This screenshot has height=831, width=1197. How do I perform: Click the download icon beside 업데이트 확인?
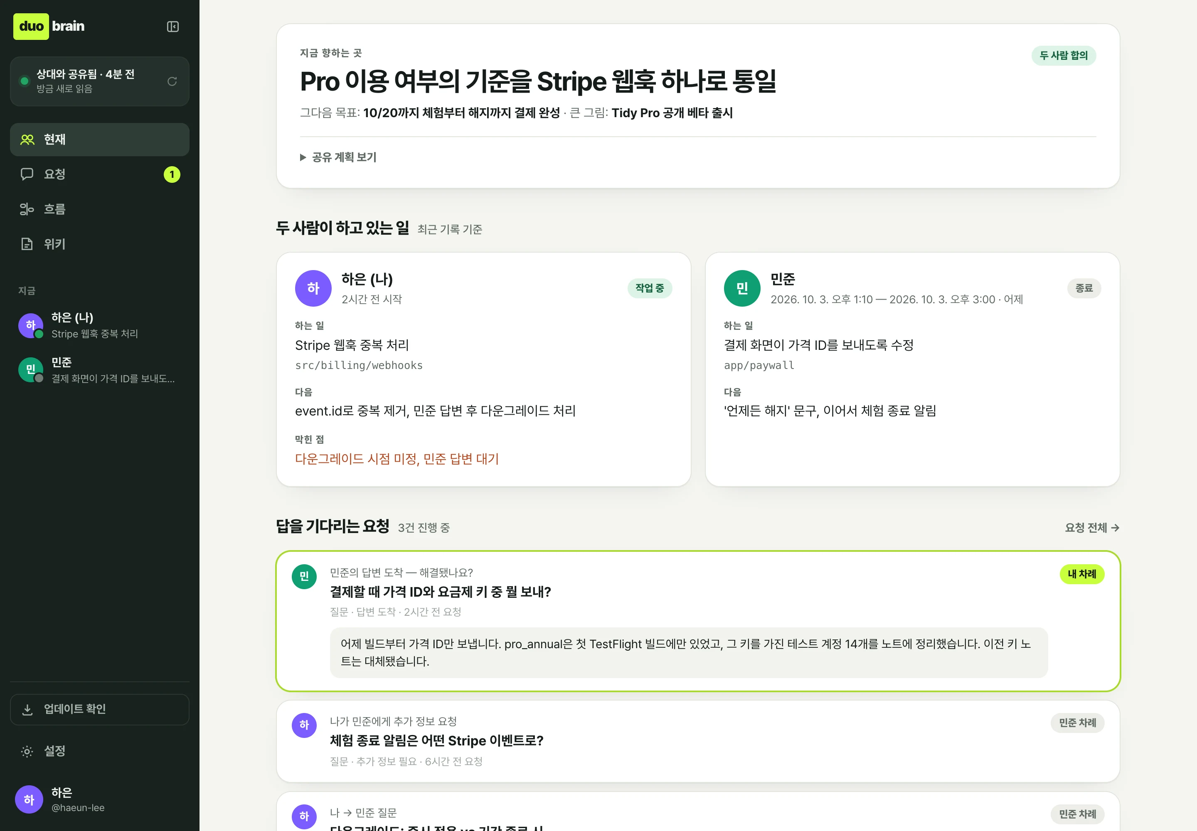point(27,709)
